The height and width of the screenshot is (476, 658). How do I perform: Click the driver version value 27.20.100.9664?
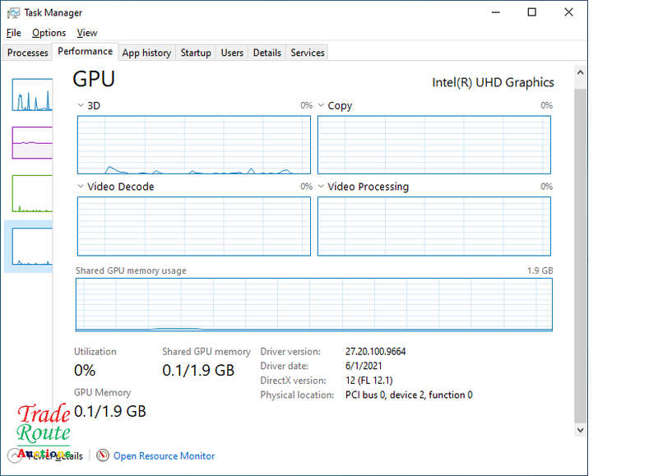click(x=376, y=351)
